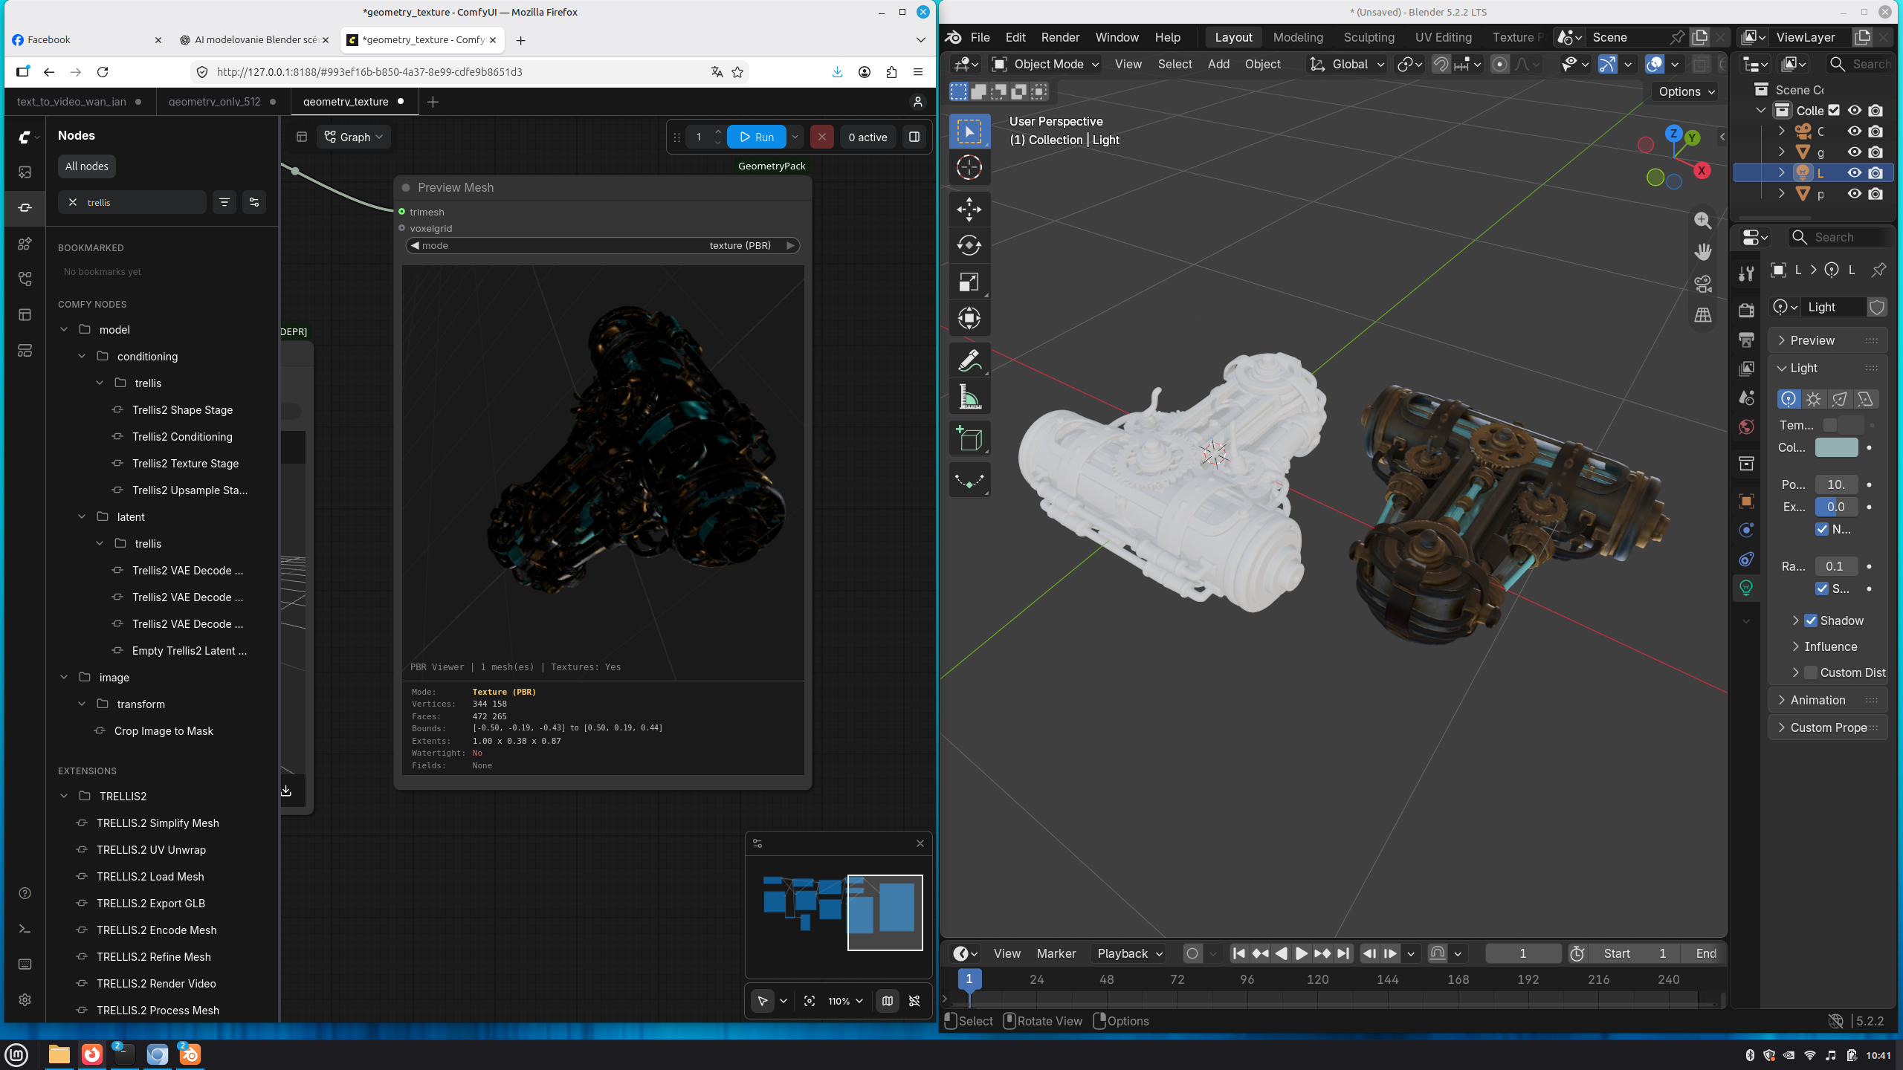This screenshot has width=1903, height=1070.
Task: Select TRELLIS.2 Export GLB node entry
Action: (x=150, y=904)
